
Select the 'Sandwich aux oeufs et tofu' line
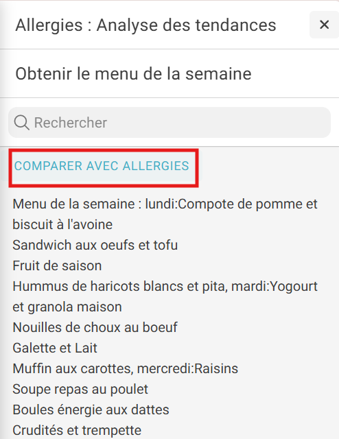tap(95, 245)
